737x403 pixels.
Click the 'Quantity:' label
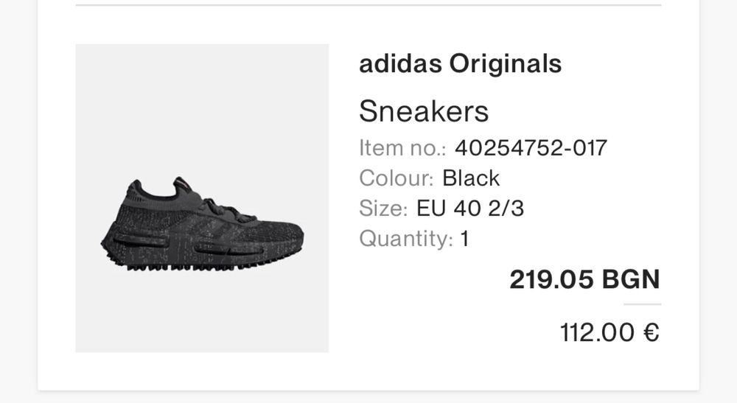[406, 239]
